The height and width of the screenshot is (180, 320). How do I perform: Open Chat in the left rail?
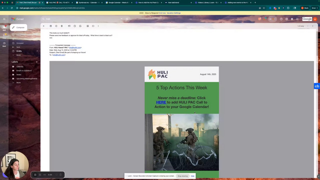pos(4,36)
